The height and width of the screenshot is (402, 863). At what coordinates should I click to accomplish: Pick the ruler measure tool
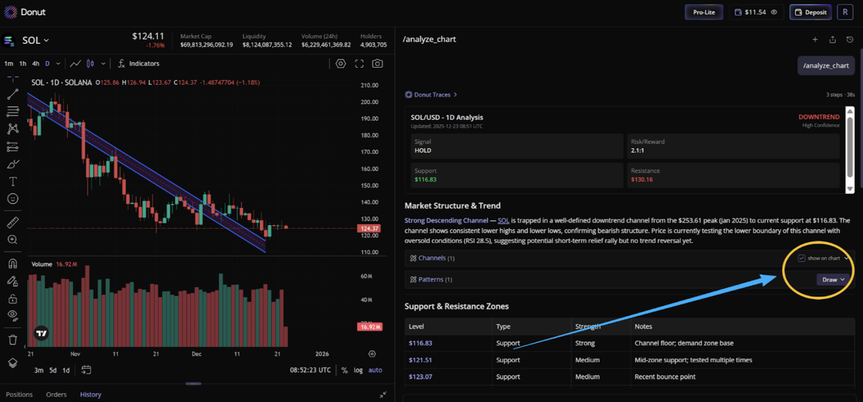[x=13, y=222]
